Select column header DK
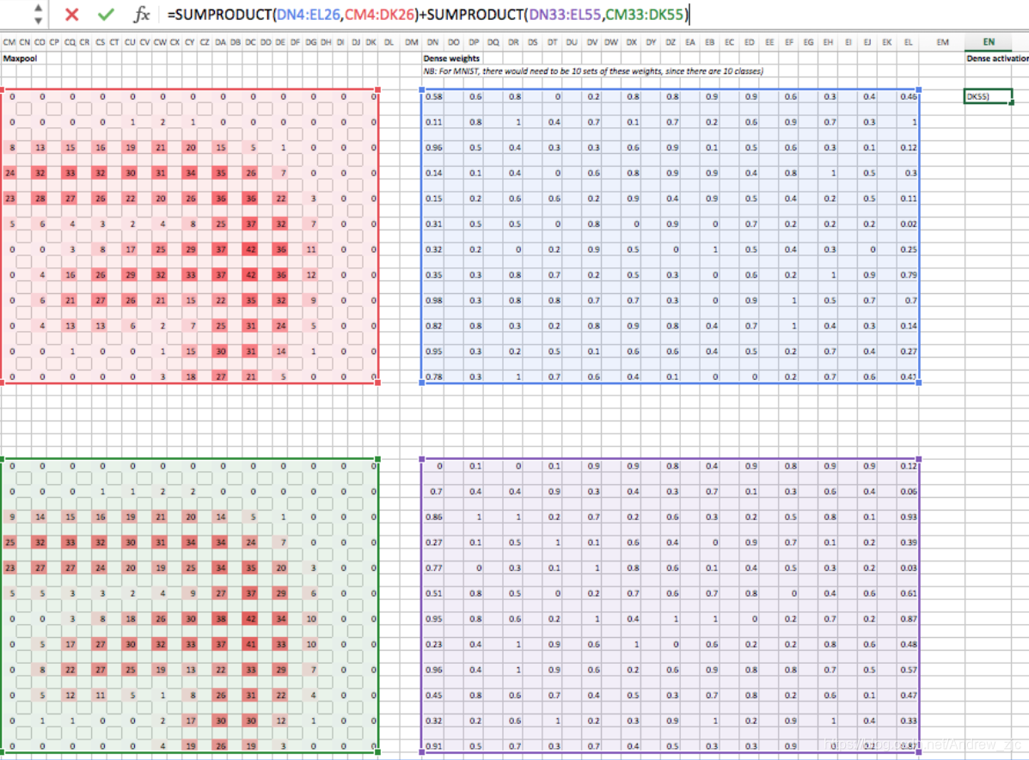Image resolution: width=1029 pixels, height=760 pixels. coord(371,42)
